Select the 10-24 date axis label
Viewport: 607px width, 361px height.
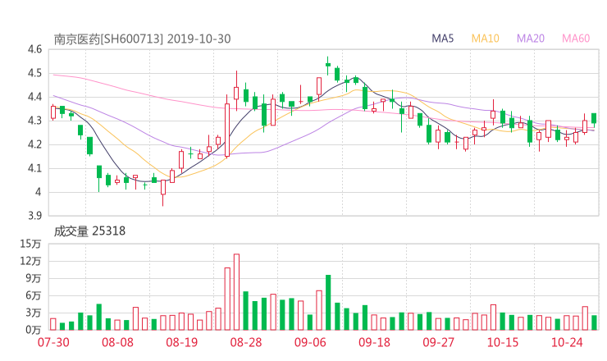click(567, 342)
